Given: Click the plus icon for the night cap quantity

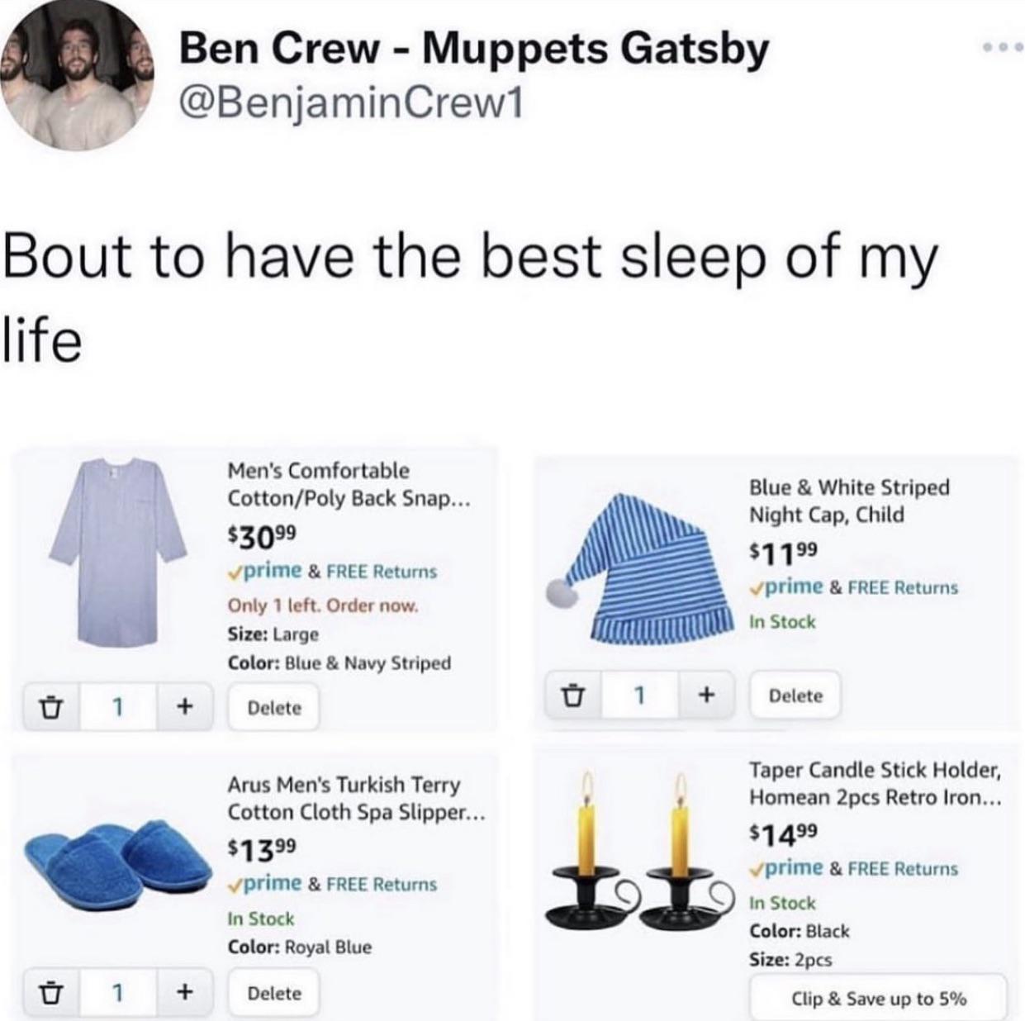Looking at the screenshot, I should pyautogui.click(x=705, y=696).
